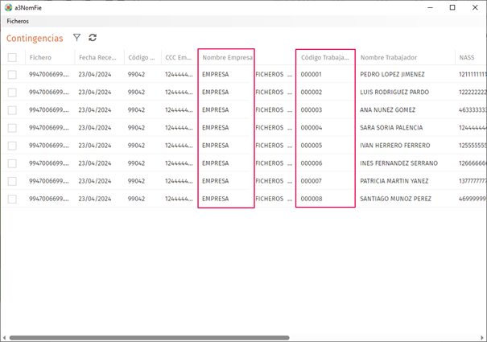Click the horizontal scrollbar thumb
487x342 pixels.
coord(150,338)
